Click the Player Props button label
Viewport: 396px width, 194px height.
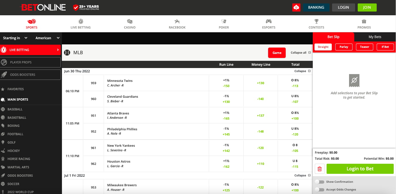pos(21,62)
